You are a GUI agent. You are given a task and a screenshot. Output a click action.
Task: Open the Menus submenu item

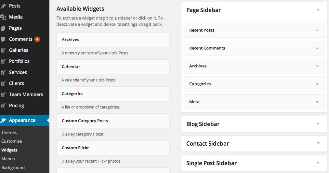click(8, 159)
